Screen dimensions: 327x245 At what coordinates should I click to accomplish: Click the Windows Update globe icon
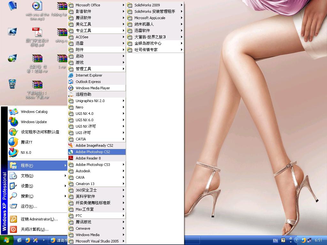click(x=13, y=122)
